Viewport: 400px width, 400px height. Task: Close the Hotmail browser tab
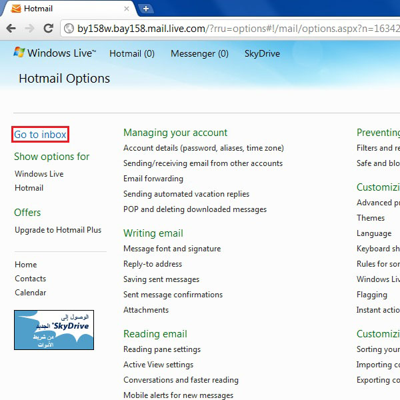[x=127, y=9]
